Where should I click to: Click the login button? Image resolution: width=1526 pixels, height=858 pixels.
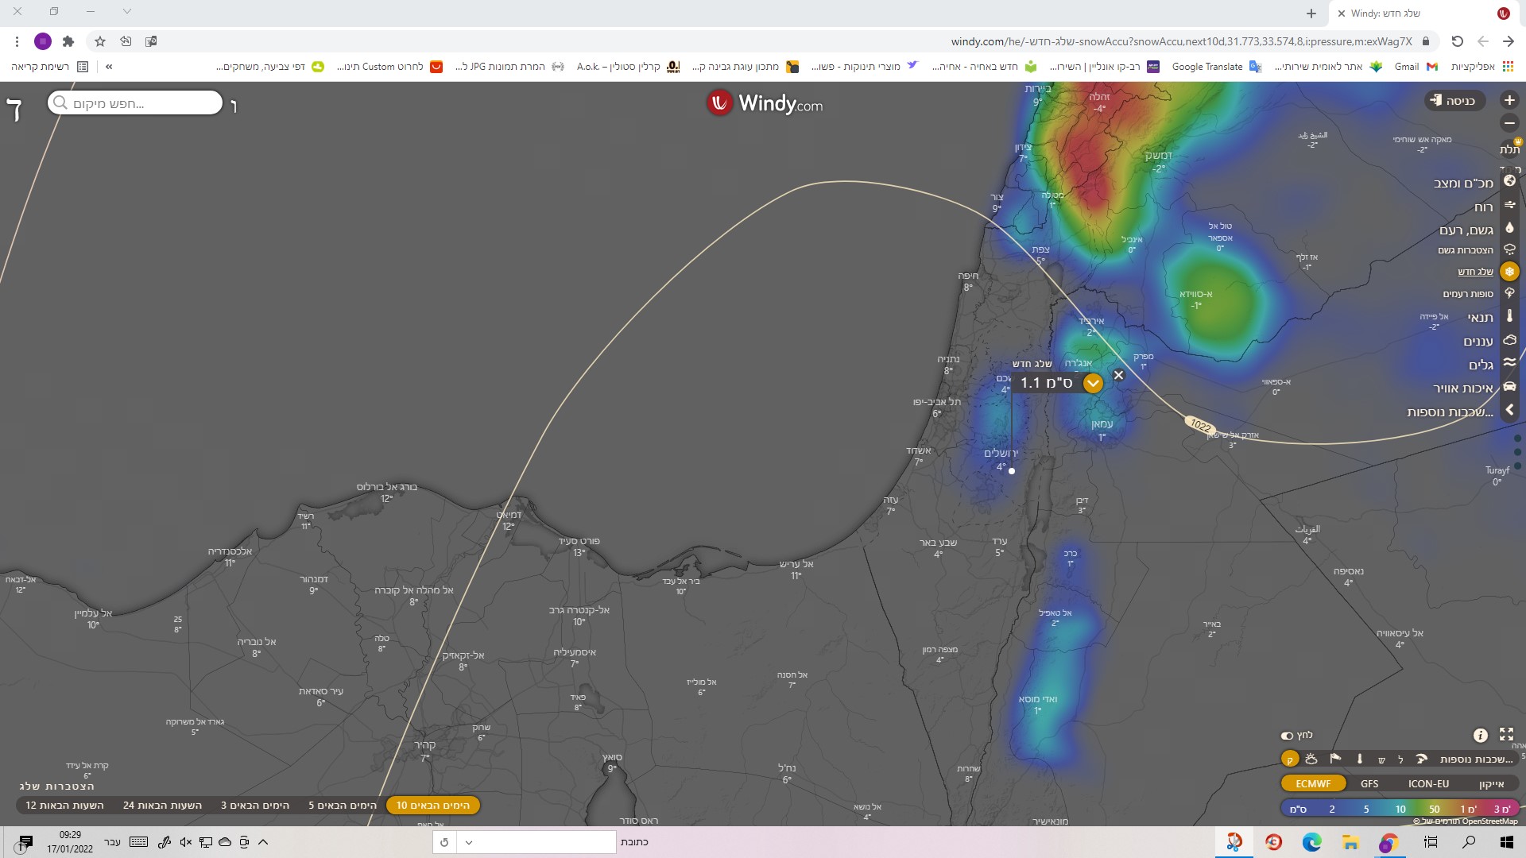point(1454,101)
